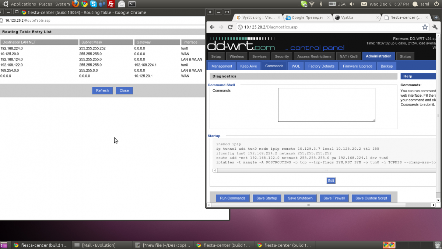Screen dimensions: 442x249
Task: Click Save Startup button
Action: click(267, 198)
